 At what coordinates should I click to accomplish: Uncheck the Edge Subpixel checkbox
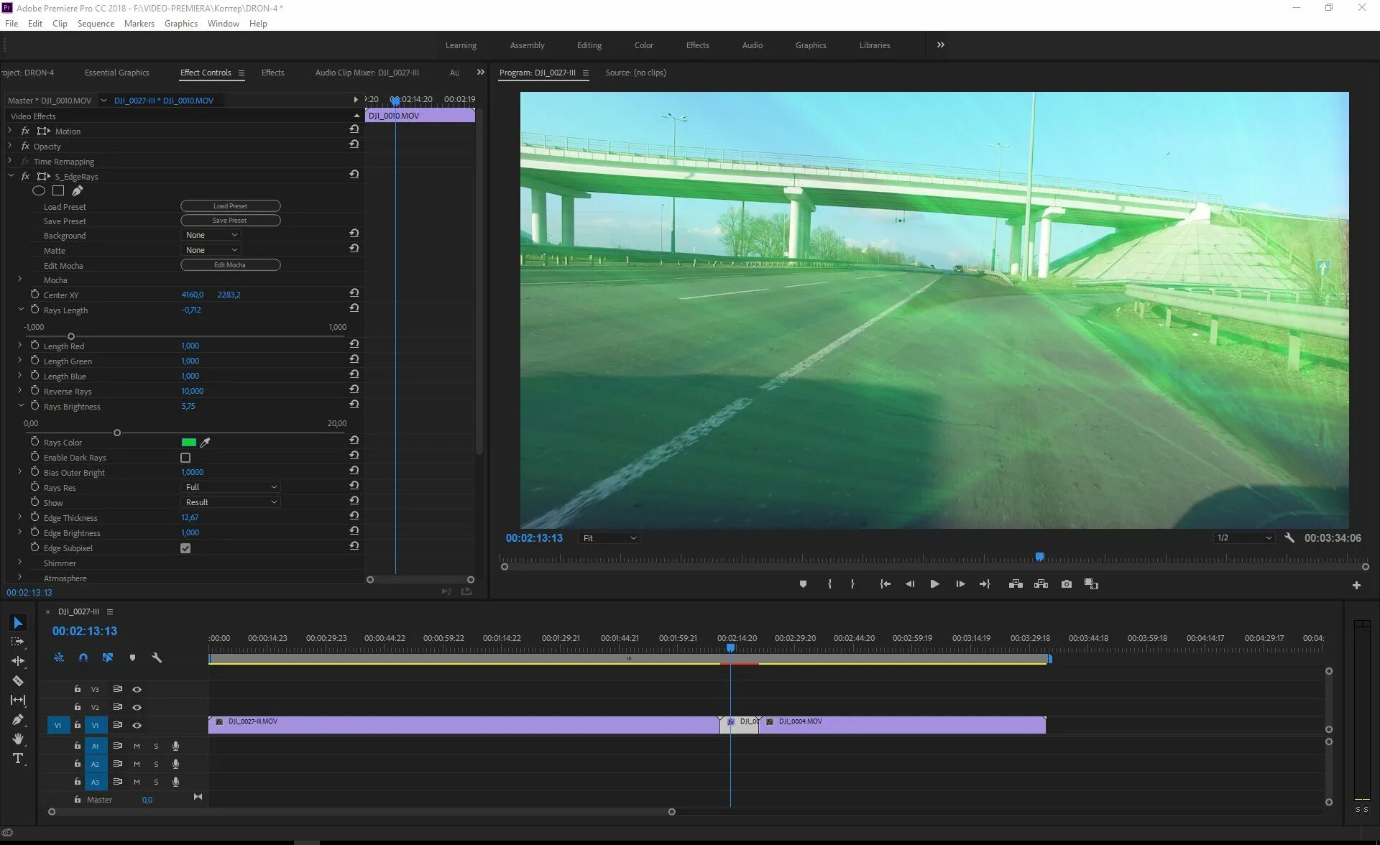click(x=185, y=548)
